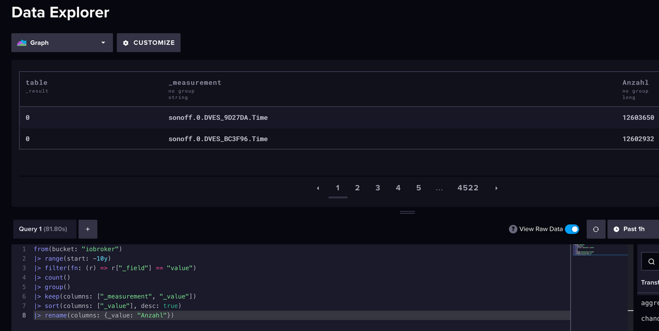Screen dimensions: 659x331
Task: Click the View Raw Data help icon
Action: tap(513, 229)
